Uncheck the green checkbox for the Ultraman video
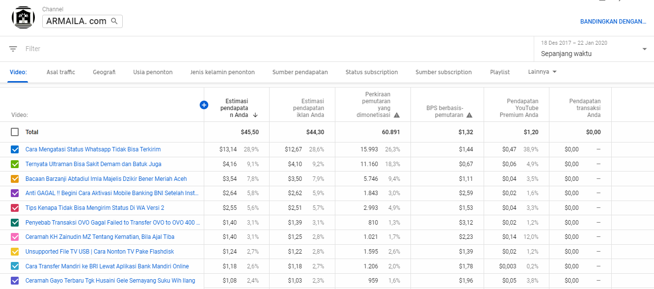The height and width of the screenshot is (289, 654). click(14, 164)
